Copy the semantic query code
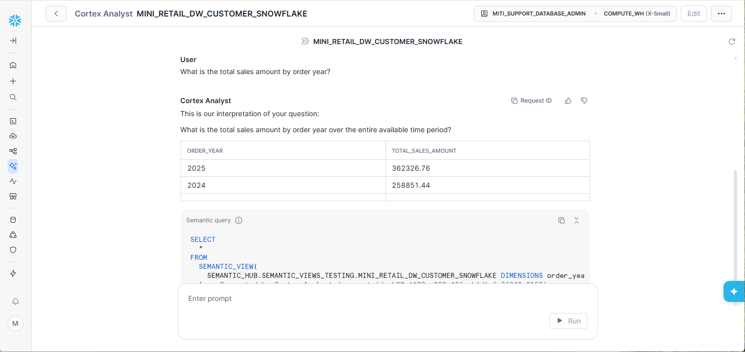 (x=562, y=220)
